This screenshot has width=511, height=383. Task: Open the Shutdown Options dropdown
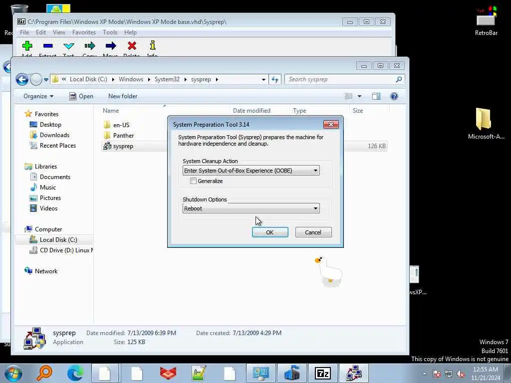pyautogui.click(x=251, y=208)
